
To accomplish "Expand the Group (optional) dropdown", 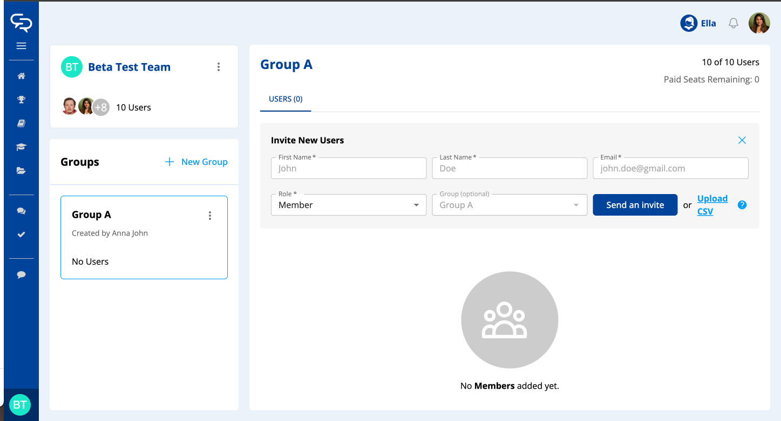I will tap(509, 205).
